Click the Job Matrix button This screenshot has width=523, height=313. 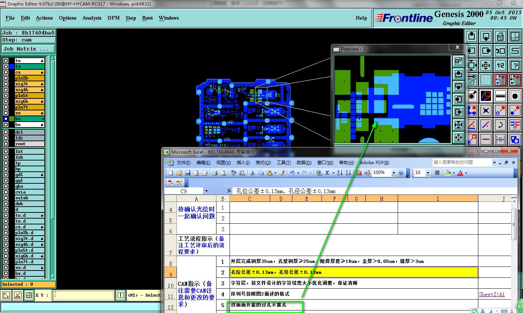[28, 49]
